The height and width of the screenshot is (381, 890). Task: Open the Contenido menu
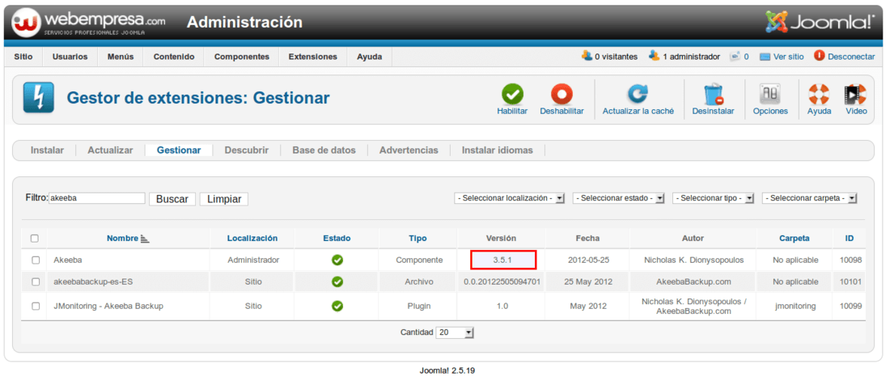[x=174, y=57]
